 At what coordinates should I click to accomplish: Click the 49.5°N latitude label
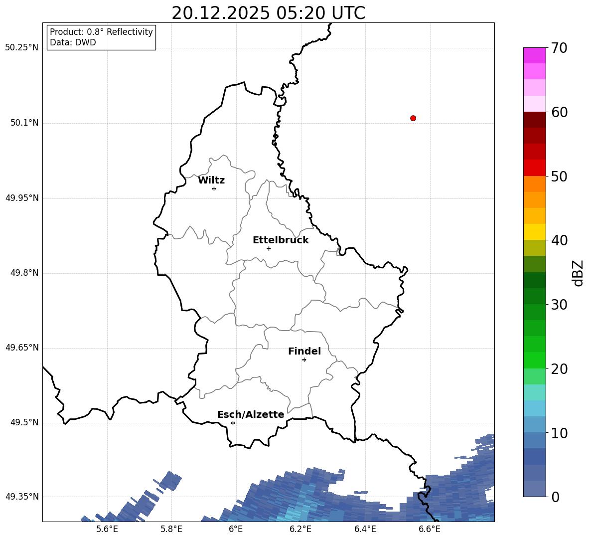24,422
